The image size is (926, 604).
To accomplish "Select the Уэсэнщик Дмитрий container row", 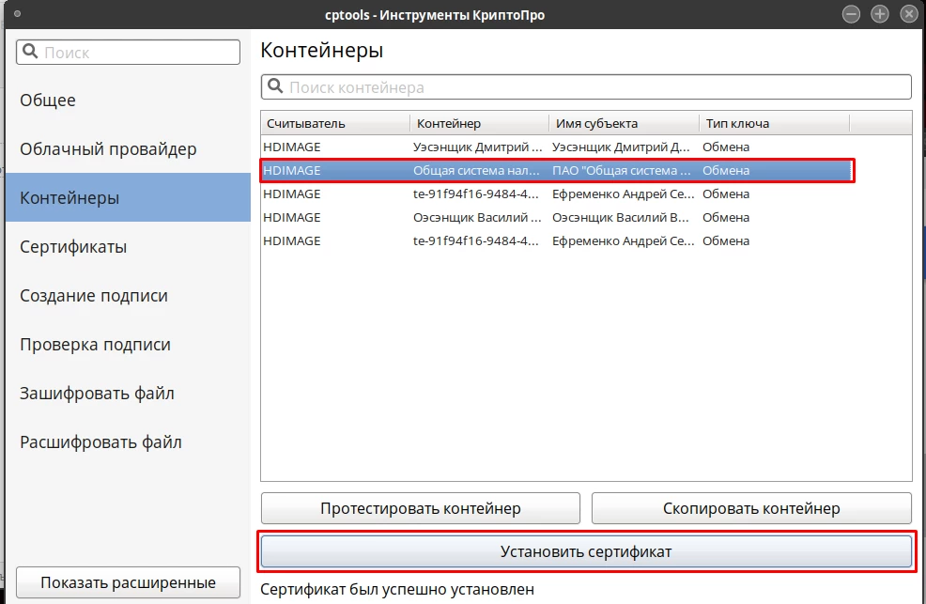I will tap(556, 147).
